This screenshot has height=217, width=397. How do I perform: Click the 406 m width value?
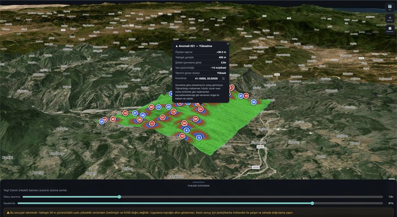click(222, 58)
